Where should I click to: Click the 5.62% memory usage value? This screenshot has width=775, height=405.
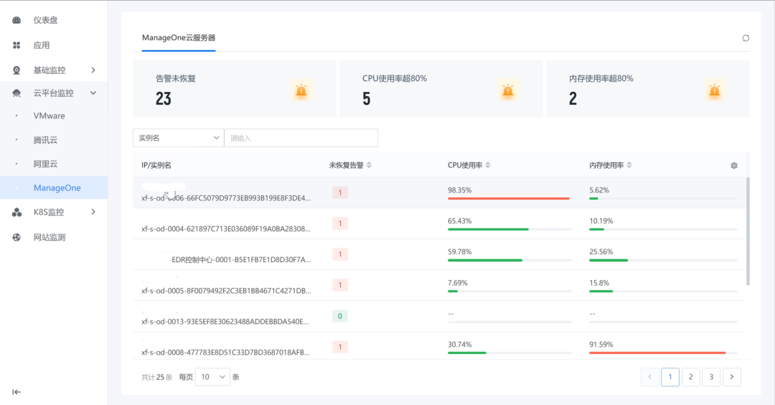599,190
